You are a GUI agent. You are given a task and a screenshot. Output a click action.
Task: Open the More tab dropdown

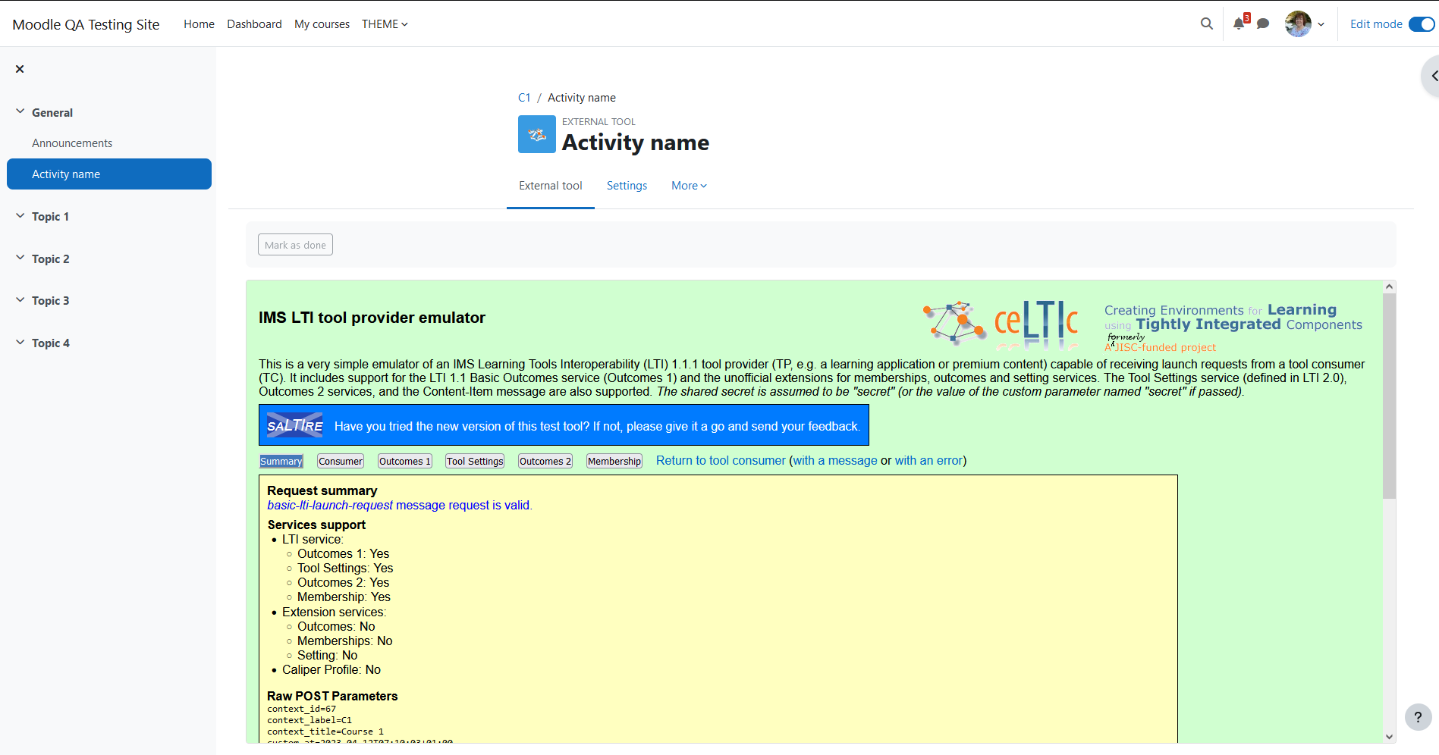pos(689,186)
